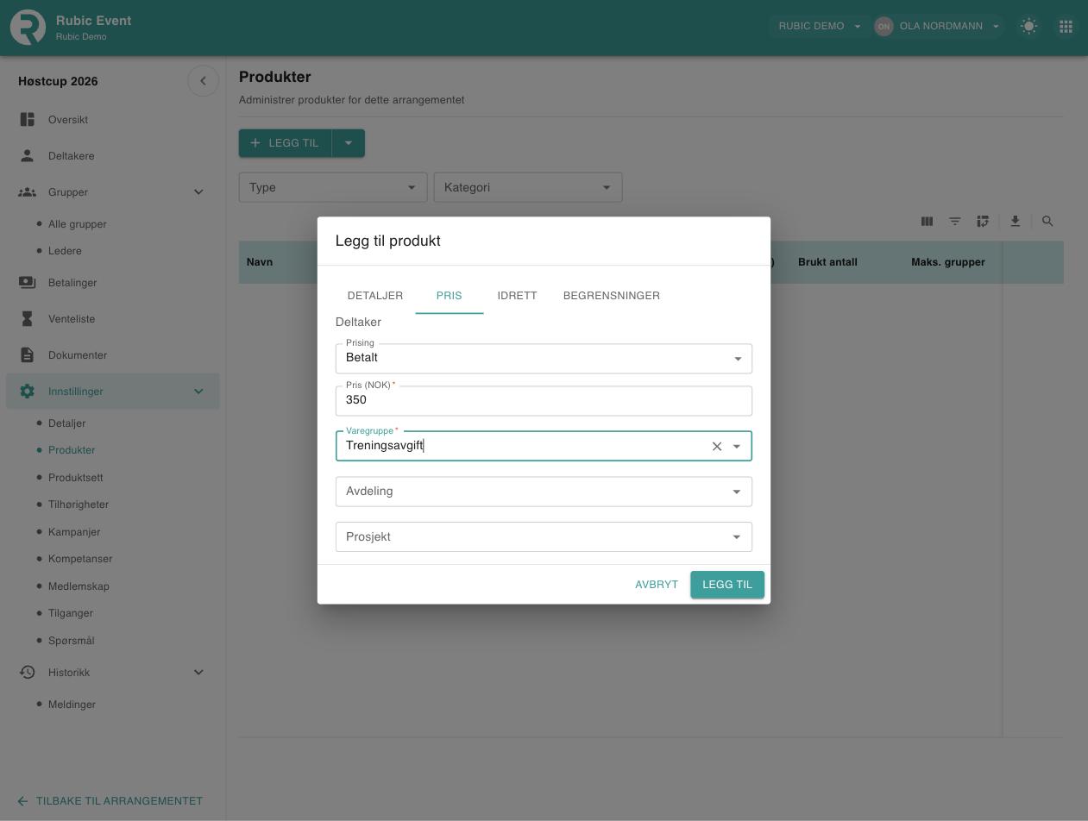The height and width of the screenshot is (821, 1088).
Task: Open the Avdeling dropdown
Action: 544,492
